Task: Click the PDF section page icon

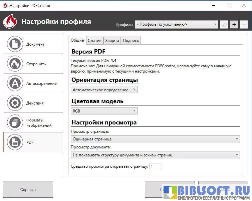Action: 15,142
